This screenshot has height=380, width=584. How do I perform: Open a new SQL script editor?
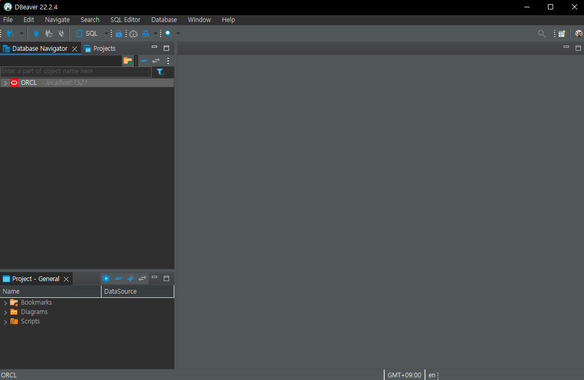pos(87,33)
